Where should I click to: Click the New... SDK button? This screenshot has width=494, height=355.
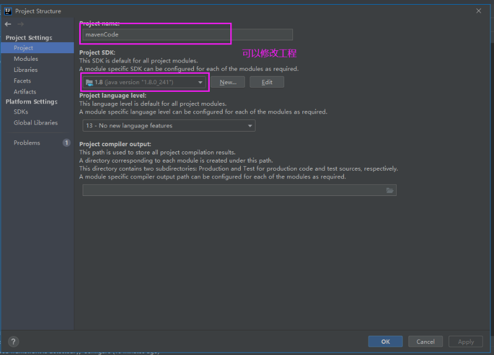click(228, 82)
